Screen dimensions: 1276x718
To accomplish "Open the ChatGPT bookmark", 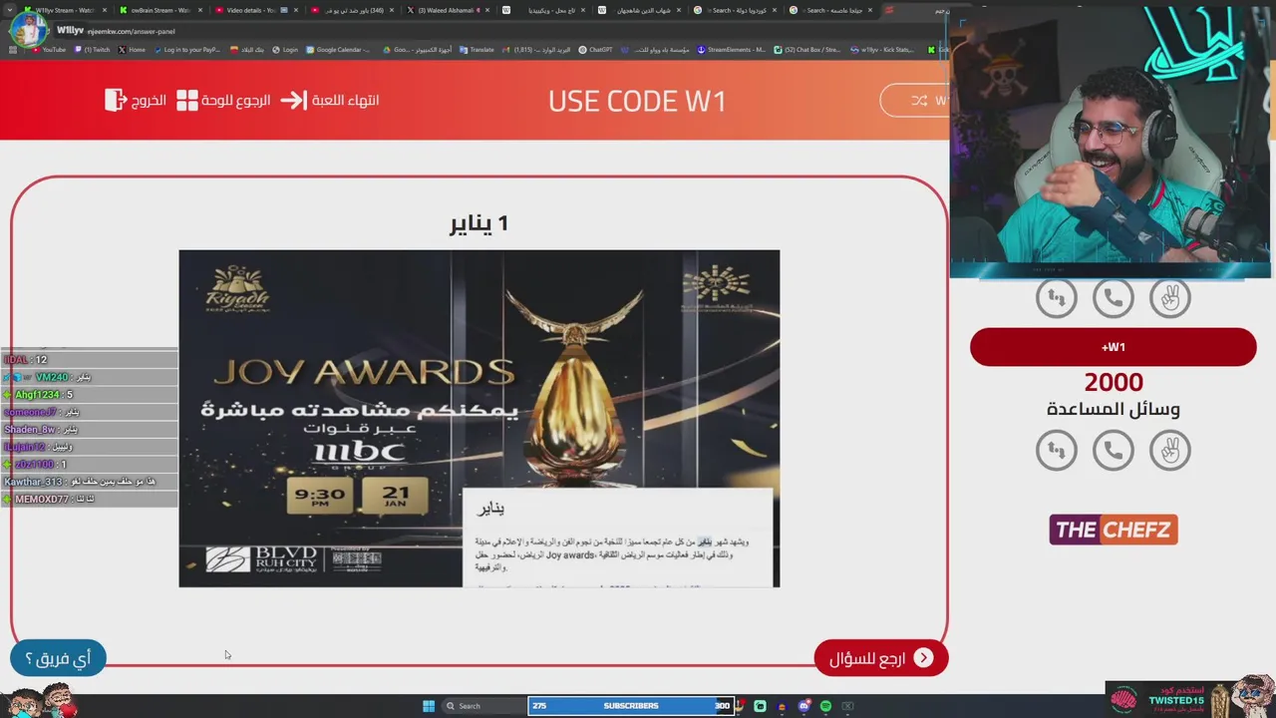I will (x=595, y=50).
